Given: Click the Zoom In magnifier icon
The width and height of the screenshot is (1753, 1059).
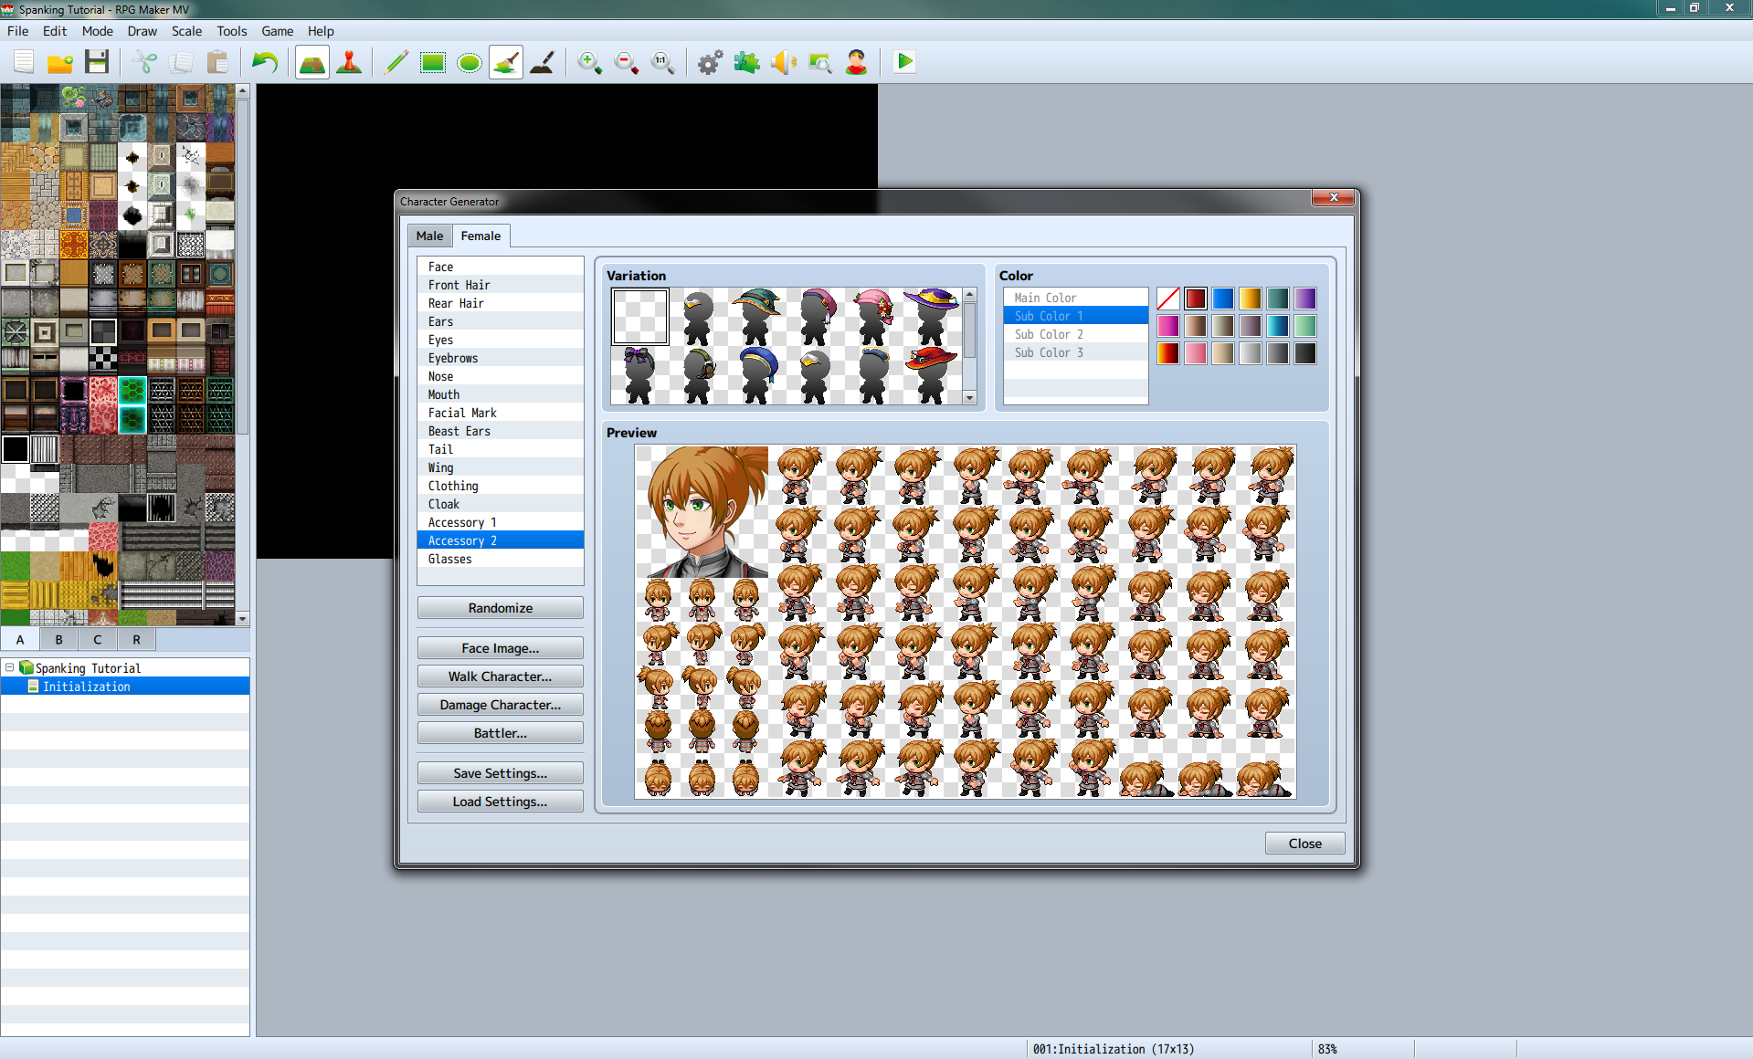Looking at the screenshot, I should click(x=590, y=62).
